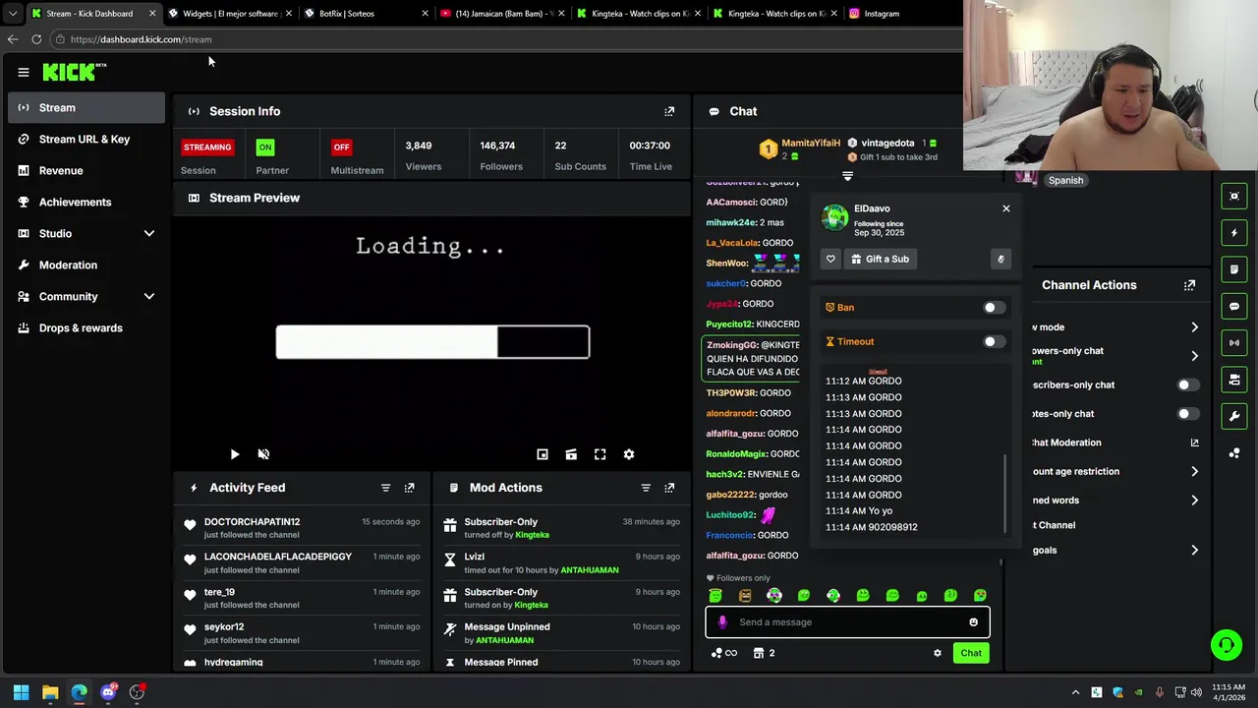1258x708 pixels.
Task: Play the stream preview
Action: [x=234, y=454]
